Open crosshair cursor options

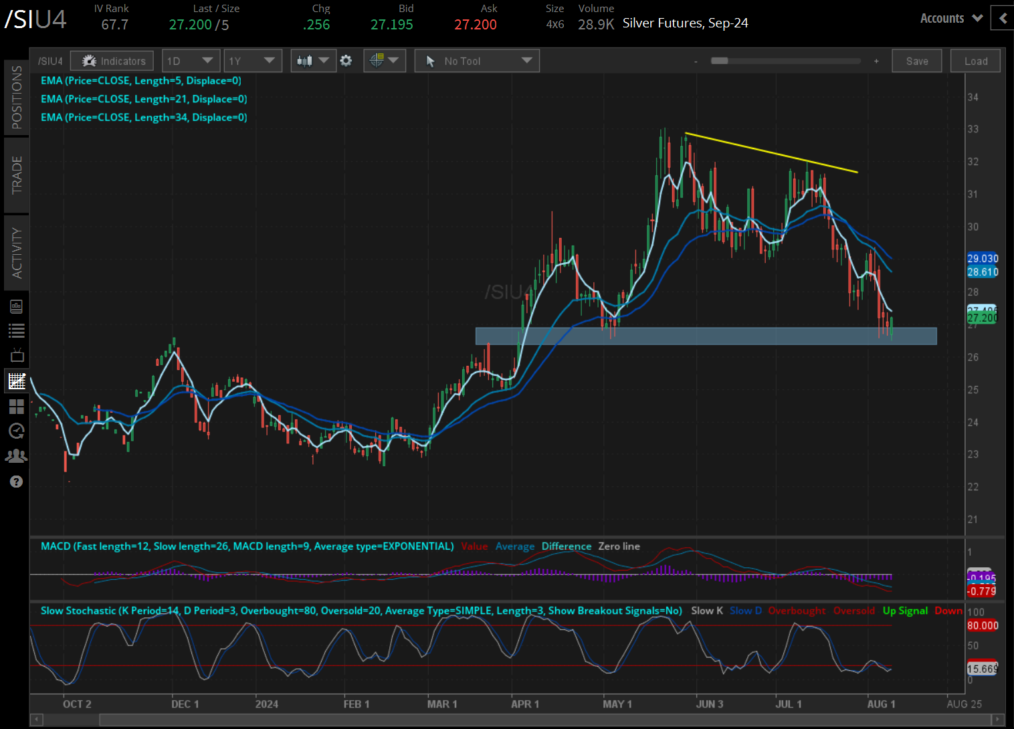(384, 61)
